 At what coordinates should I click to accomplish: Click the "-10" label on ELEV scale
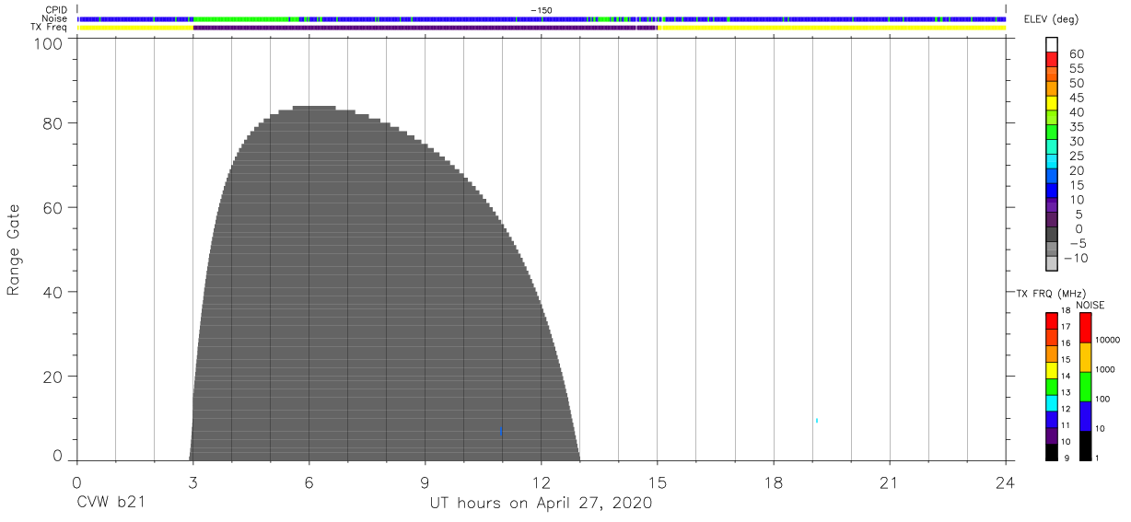1074,258
